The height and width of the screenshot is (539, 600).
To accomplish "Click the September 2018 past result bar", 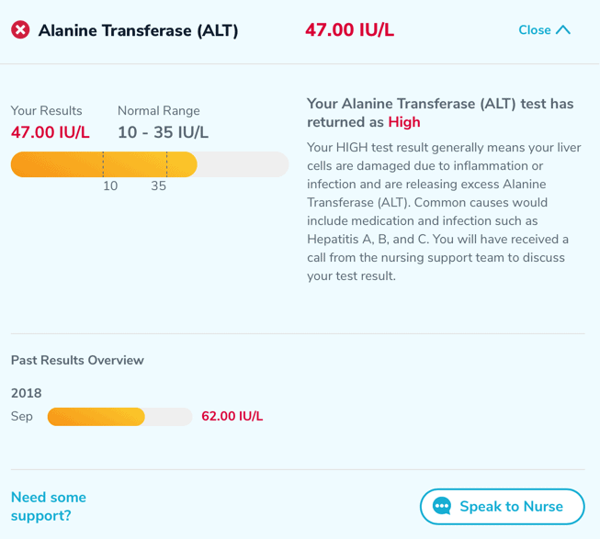I will (x=119, y=417).
